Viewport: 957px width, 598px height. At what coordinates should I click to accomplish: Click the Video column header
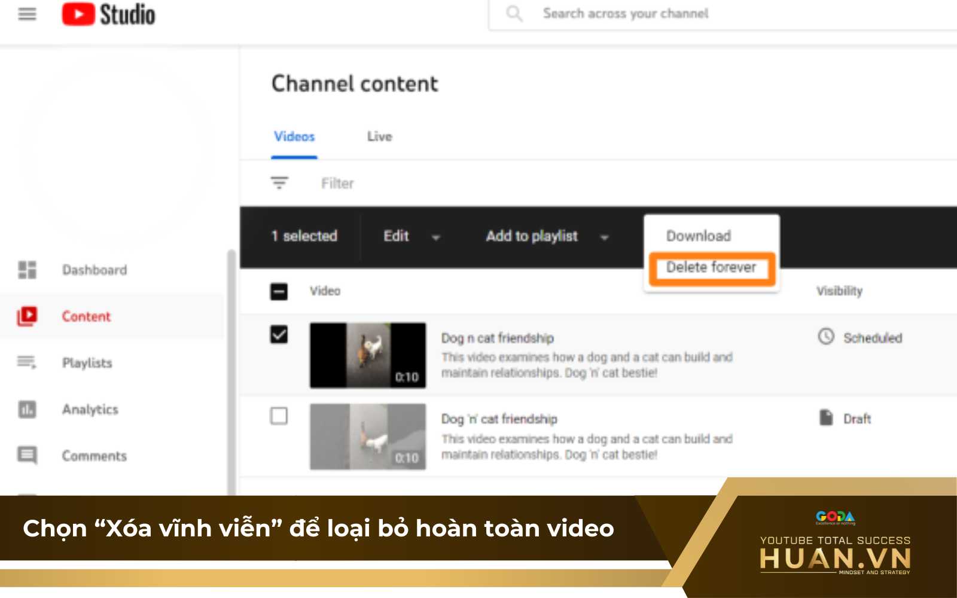coord(325,291)
